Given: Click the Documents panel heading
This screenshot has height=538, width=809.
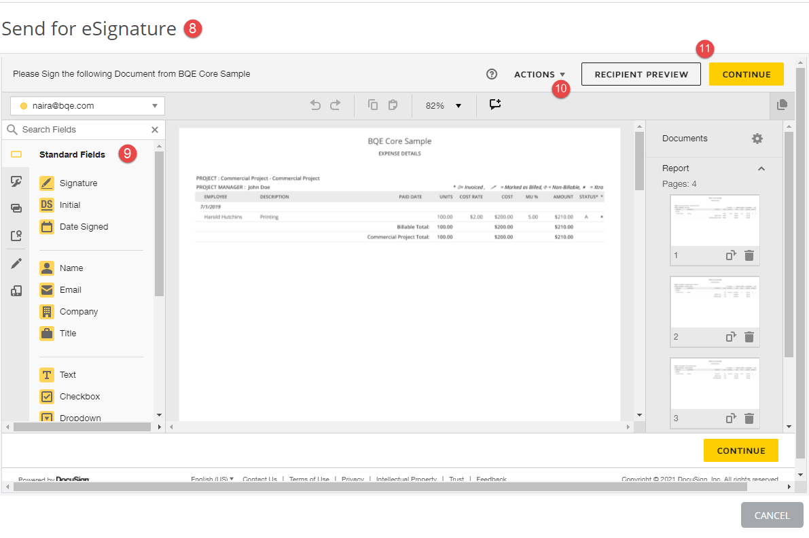Looking at the screenshot, I should click(685, 139).
